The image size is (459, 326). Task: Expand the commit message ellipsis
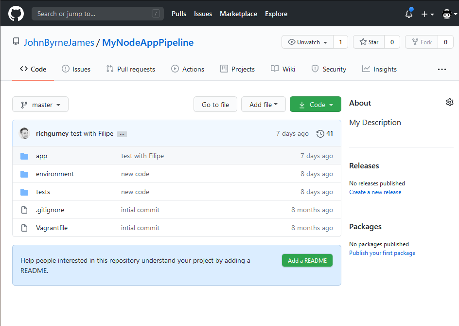[x=122, y=134]
